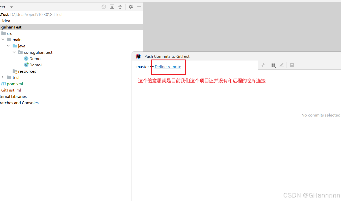341x201 pixels.
Task: Select the Demo class file
Action: [x=35, y=59]
